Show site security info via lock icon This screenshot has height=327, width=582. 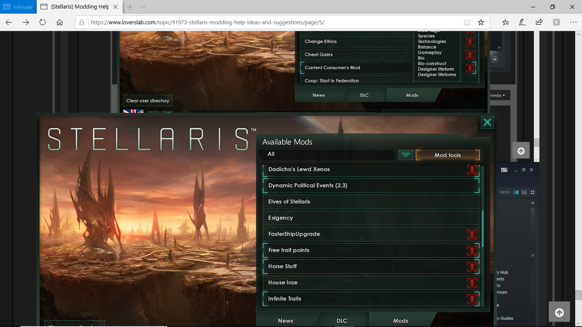[82, 22]
